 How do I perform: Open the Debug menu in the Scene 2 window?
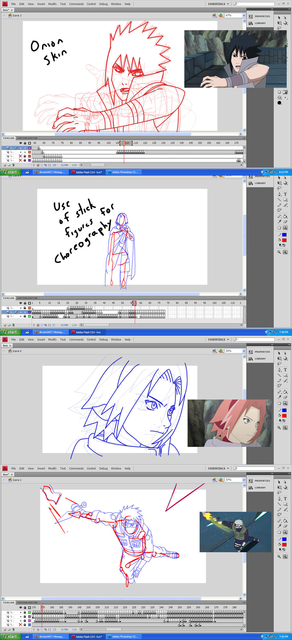103,468
